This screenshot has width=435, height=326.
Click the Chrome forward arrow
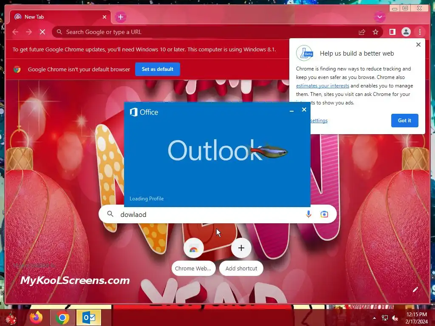pyautogui.click(x=29, y=32)
